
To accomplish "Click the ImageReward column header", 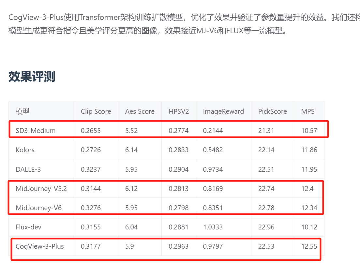I will (x=223, y=111).
